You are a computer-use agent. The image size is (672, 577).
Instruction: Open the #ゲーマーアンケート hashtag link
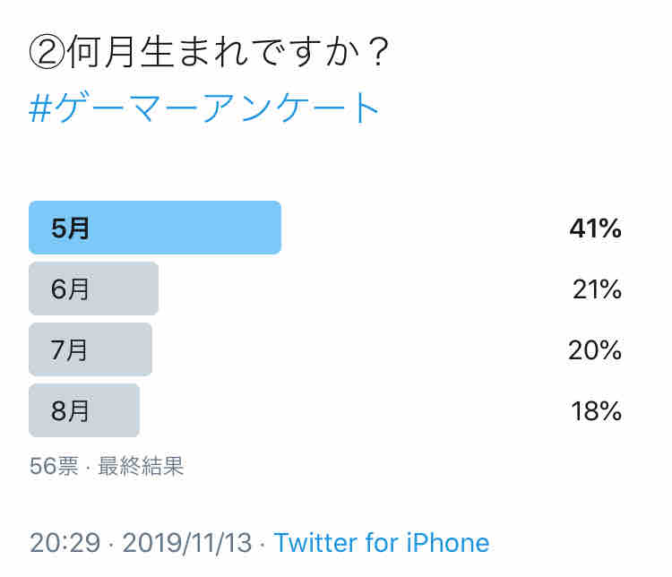click(205, 109)
